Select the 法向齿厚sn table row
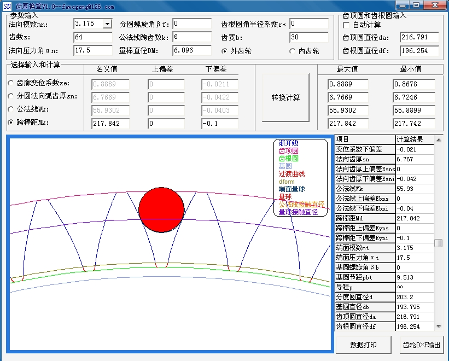This screenshot has width=449, height=361. pos(384,159)
